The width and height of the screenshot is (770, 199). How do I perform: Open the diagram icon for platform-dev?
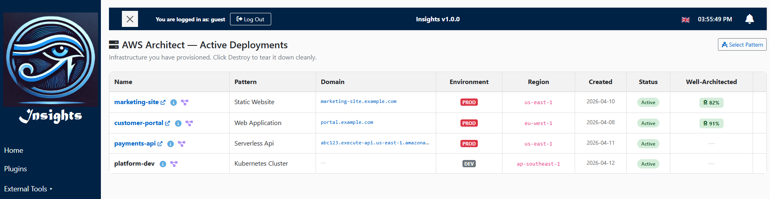174,164
